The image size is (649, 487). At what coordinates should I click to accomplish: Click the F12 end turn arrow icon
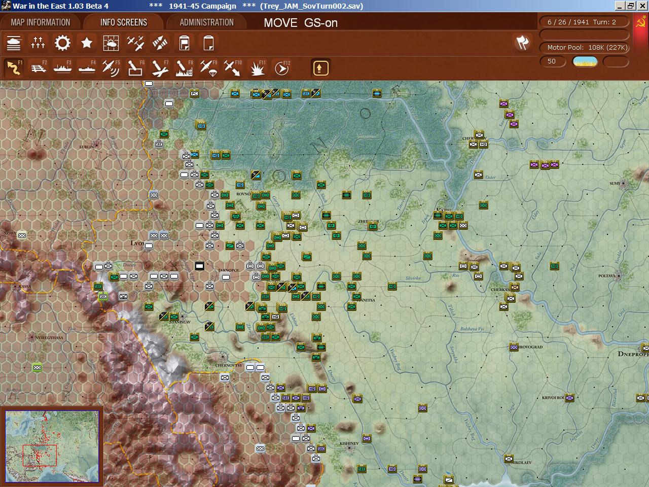281,68
